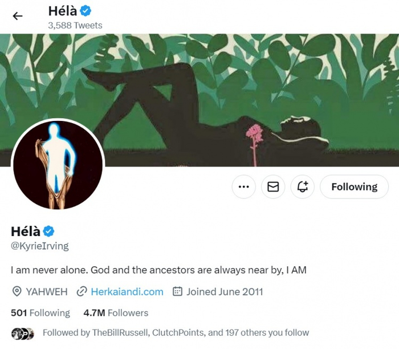
Task: Open the Herkaiandi.com website link
Action: point(127,291)
